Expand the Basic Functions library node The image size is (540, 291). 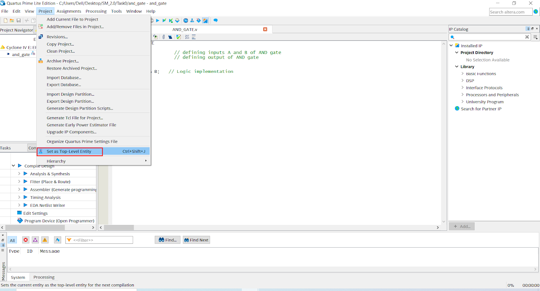pyautogui.click(x=463, y=74)
